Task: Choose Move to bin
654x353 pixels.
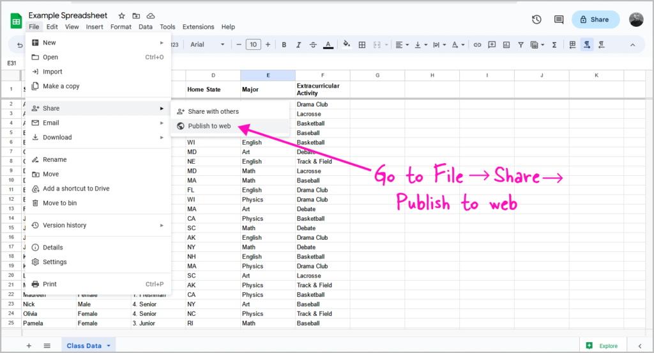Action: [98, 203]
